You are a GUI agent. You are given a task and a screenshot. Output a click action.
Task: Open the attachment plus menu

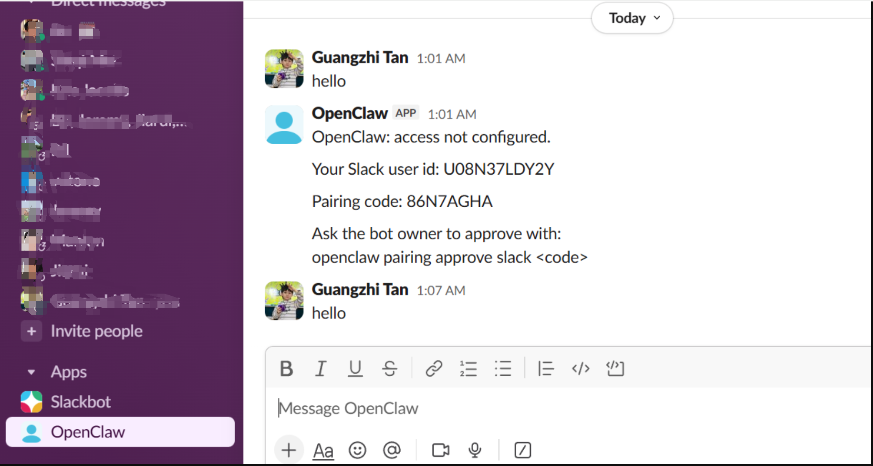(289, 450)
